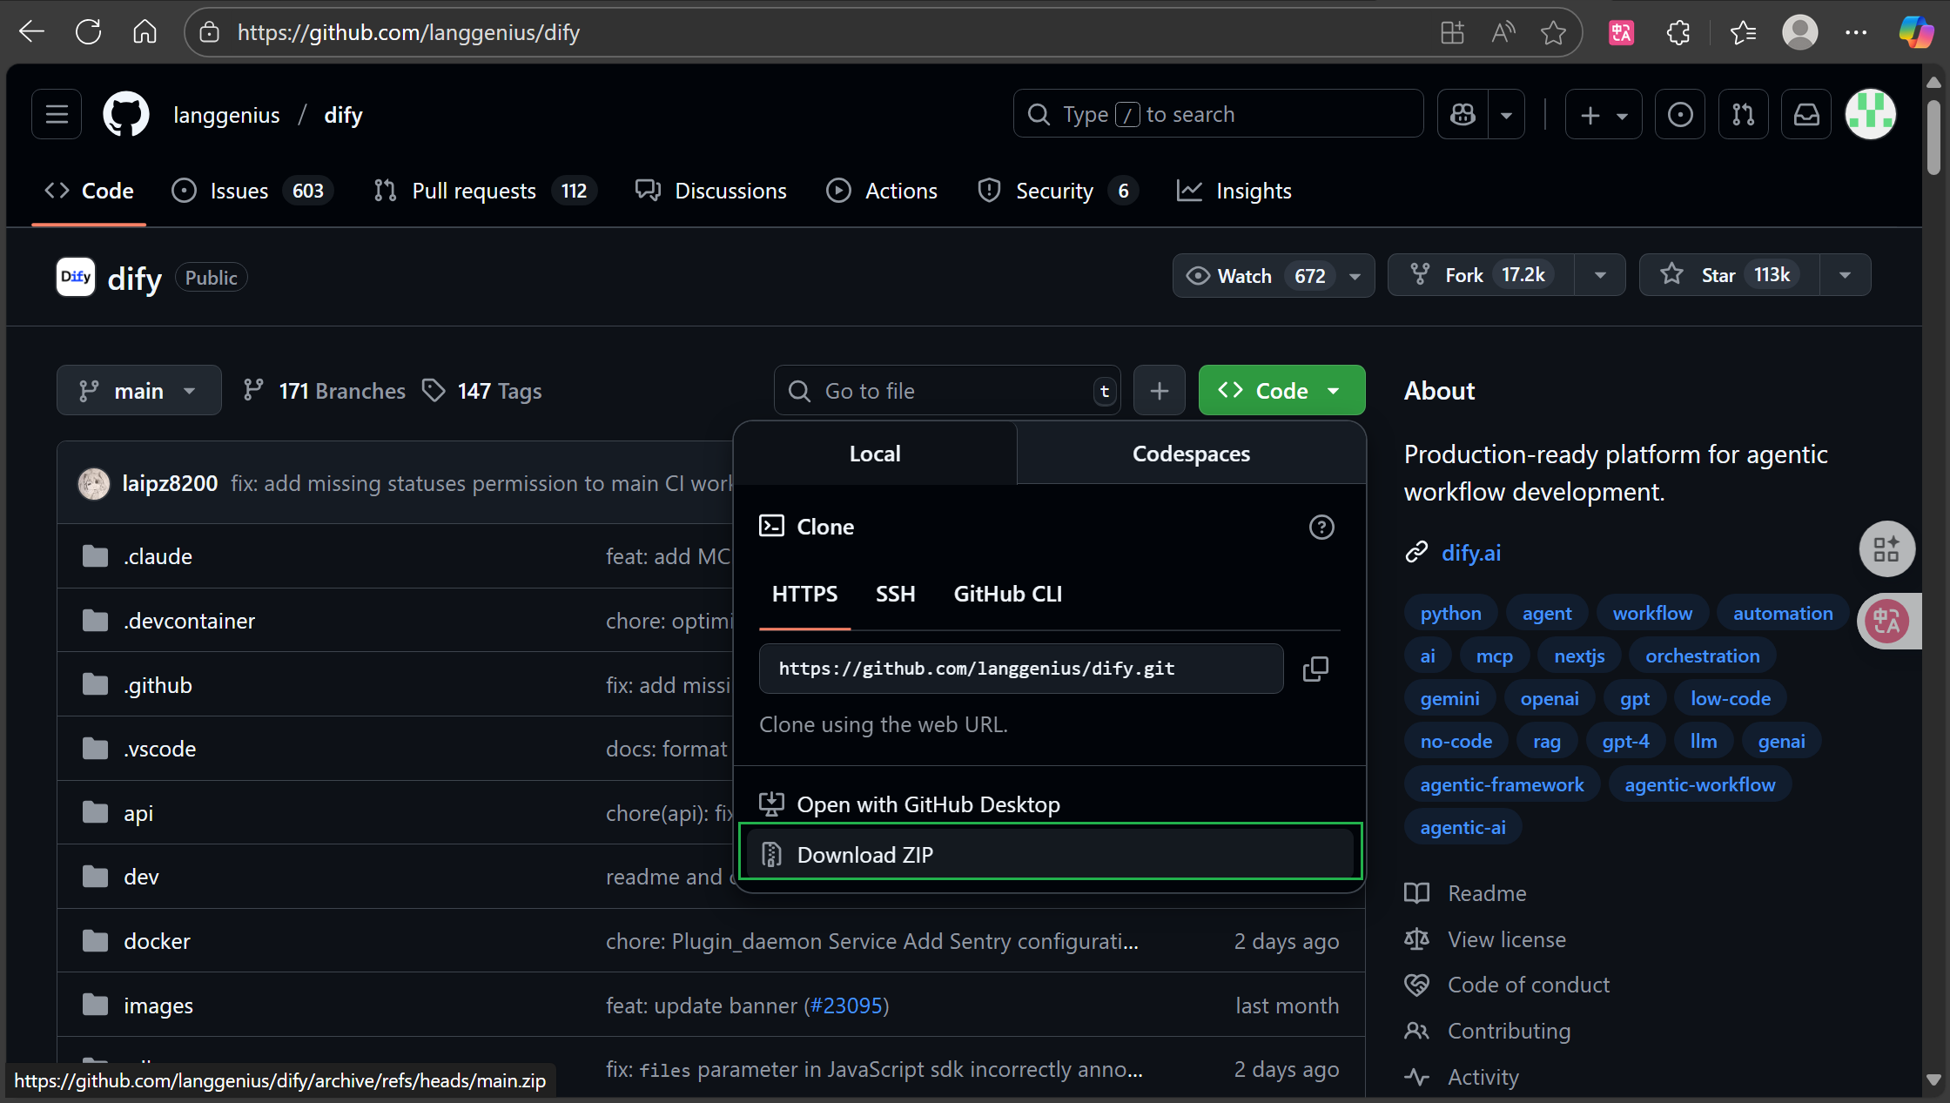Open the GitHub home logo
The image size is (1950, 1103).
(126, 114)
